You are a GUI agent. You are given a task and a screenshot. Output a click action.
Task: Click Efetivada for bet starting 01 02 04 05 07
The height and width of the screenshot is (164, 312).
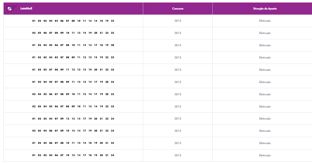pos(265,82)
